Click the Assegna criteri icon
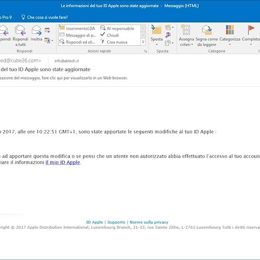Image resolution: width=260 pixels, height=260 pixels. 186,30
